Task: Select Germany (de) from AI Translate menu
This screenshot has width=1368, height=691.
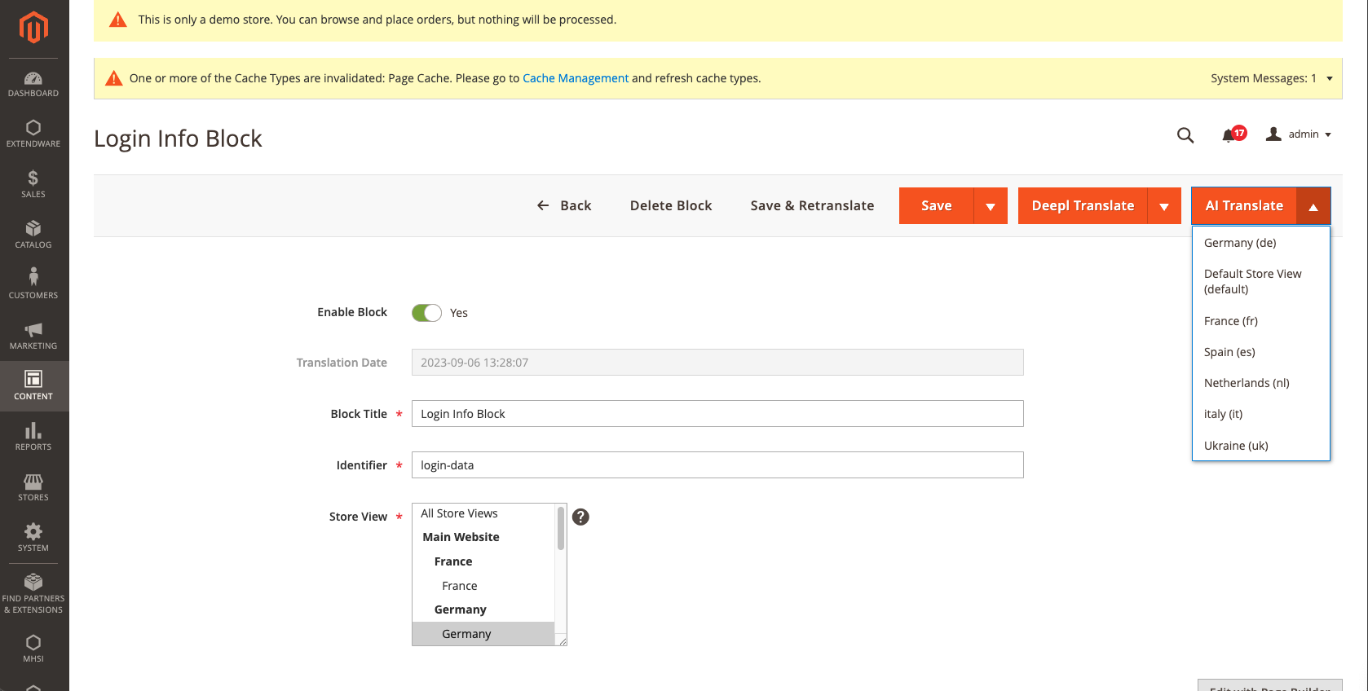Action: pyautogui.click(x=1240, y=243)
